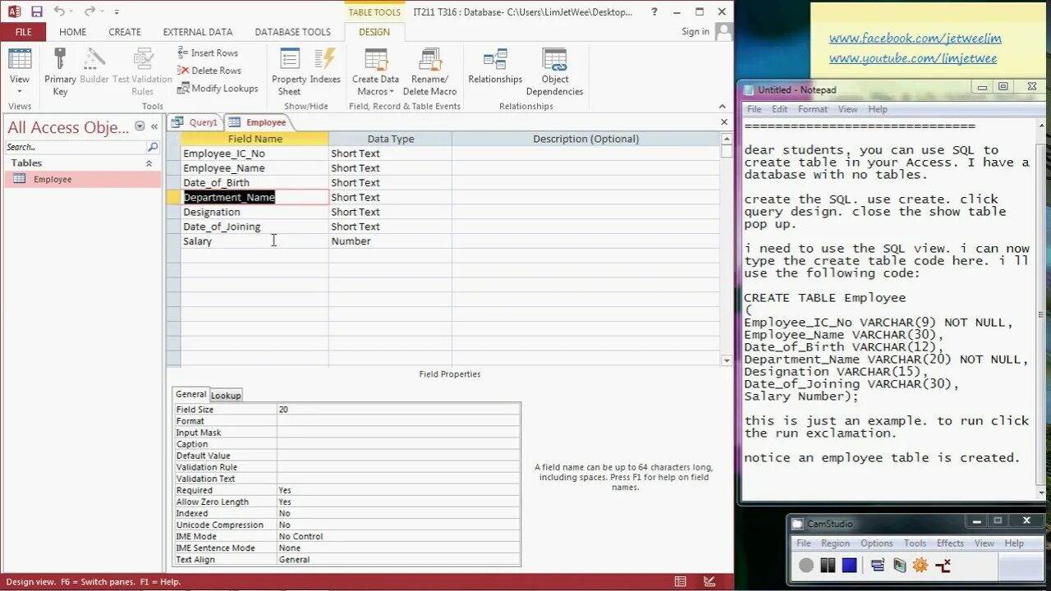Screen dimensions: 1051x591
Task: Switch to the CREATE ribbon tab
Action: point(125,32)
